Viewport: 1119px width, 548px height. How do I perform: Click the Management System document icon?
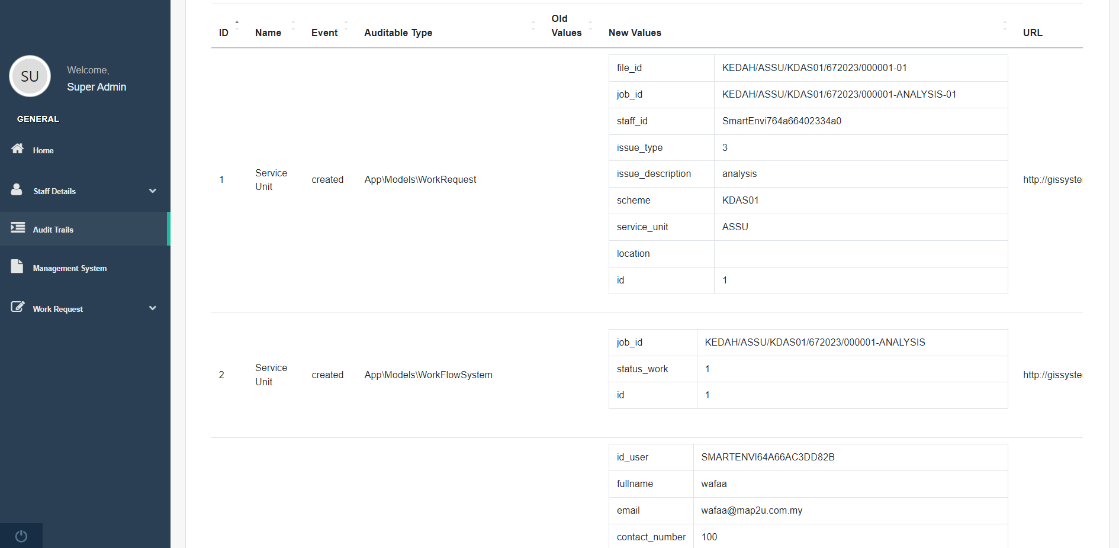(17, 266)
